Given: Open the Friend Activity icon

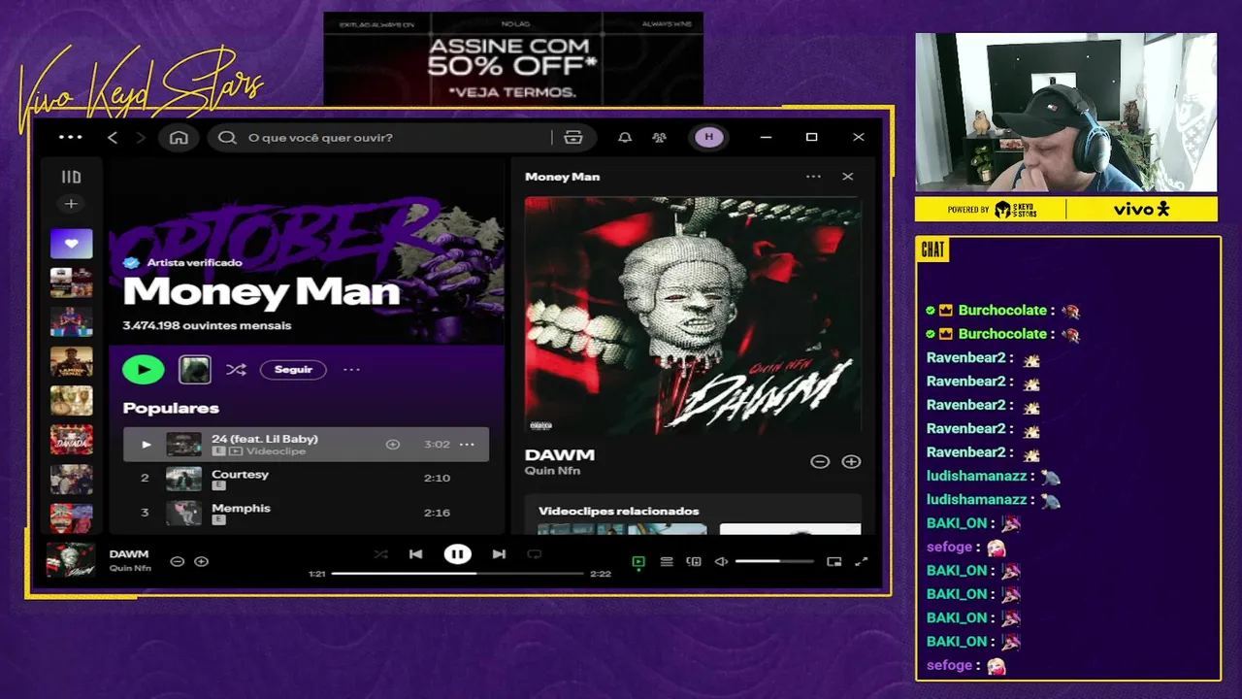Looking at the screenshot, I should click(x=660, y=138).
